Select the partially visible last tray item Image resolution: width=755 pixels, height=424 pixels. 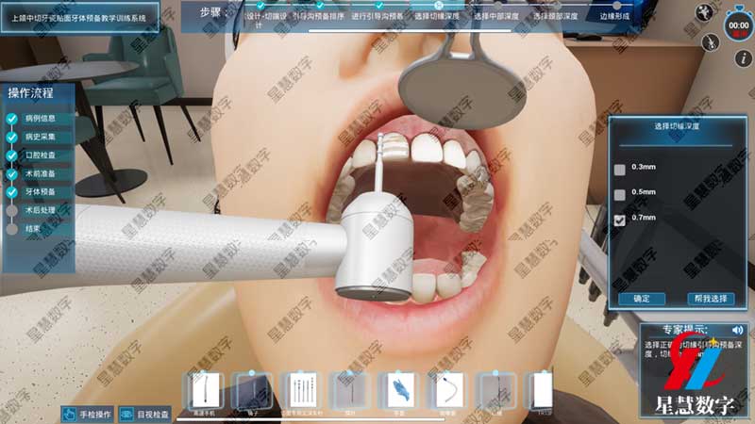coord(542,390)
